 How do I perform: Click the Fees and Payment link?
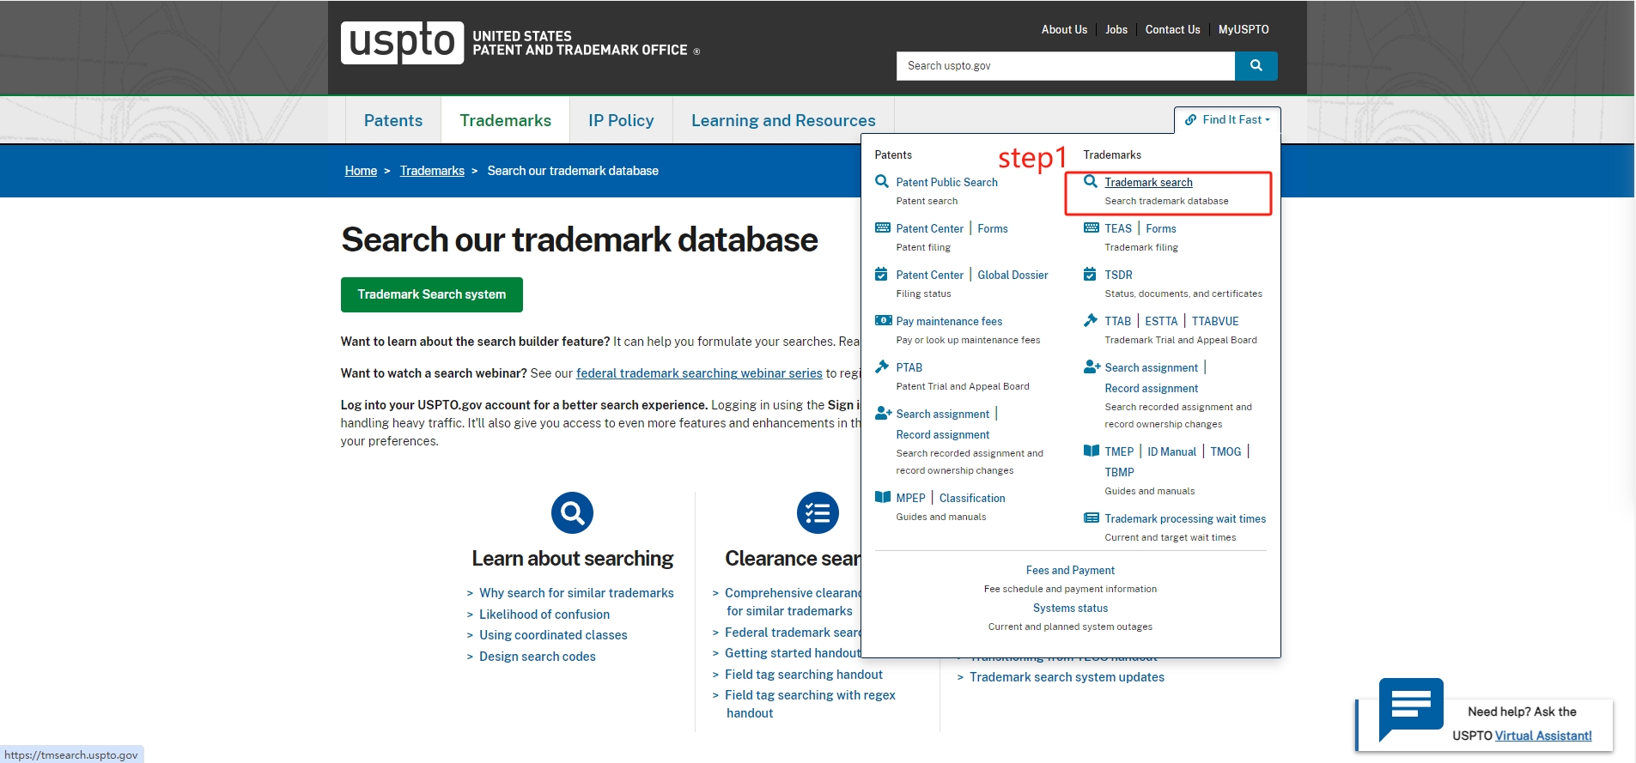[1070, 570]
